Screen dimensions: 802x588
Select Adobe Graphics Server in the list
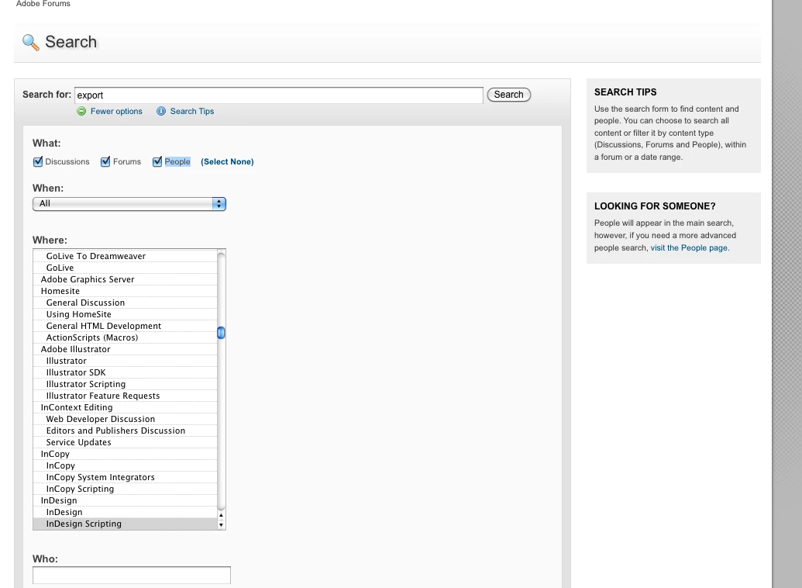point(126,280)
